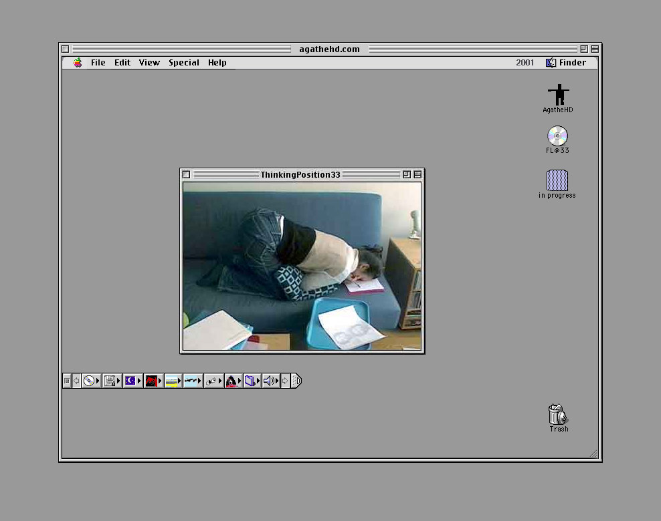Screen dimensions: 661x521
Task: Open the Help menu
Action: click(x=217, y=63)
